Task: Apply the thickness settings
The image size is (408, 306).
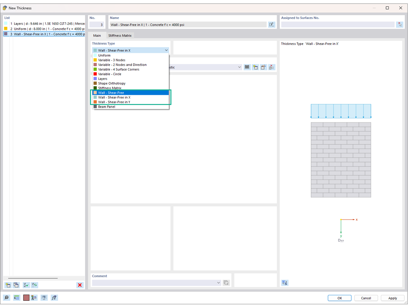Action: [x=392, y=298]
